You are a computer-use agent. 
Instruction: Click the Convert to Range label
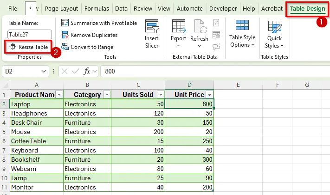coord(92,47)
